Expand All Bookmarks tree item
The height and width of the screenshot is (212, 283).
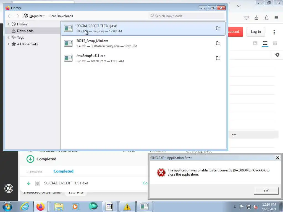tap(8, 44)
